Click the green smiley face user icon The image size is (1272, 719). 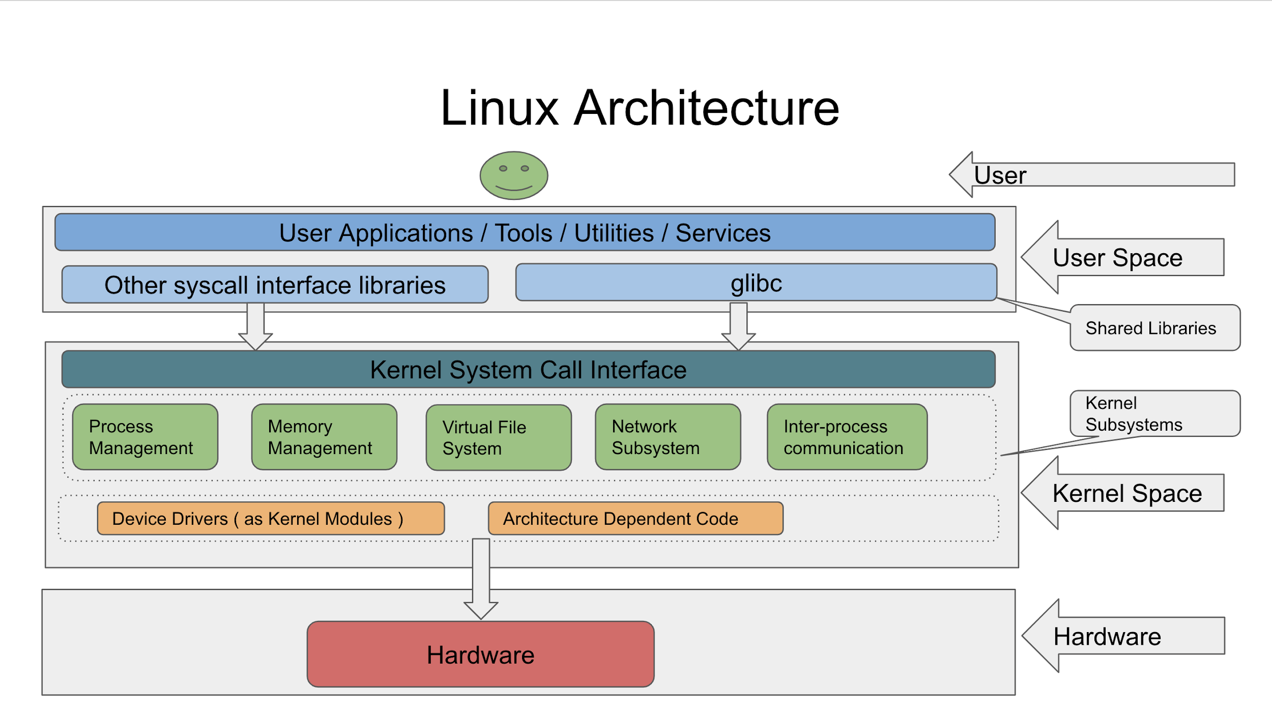coord(514,175)
